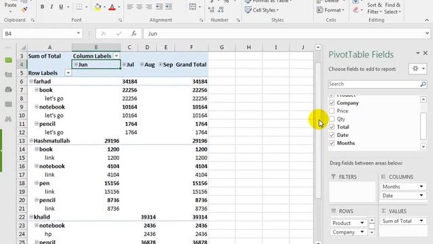Open Date field dropdown in Columns area
Viewport: 433px width, 244px height.
421,196
